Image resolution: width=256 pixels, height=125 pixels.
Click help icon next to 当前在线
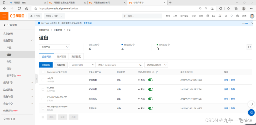pos(169,45)
